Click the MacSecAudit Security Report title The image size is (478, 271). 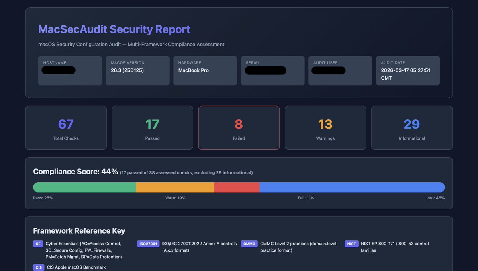point(114,29)
